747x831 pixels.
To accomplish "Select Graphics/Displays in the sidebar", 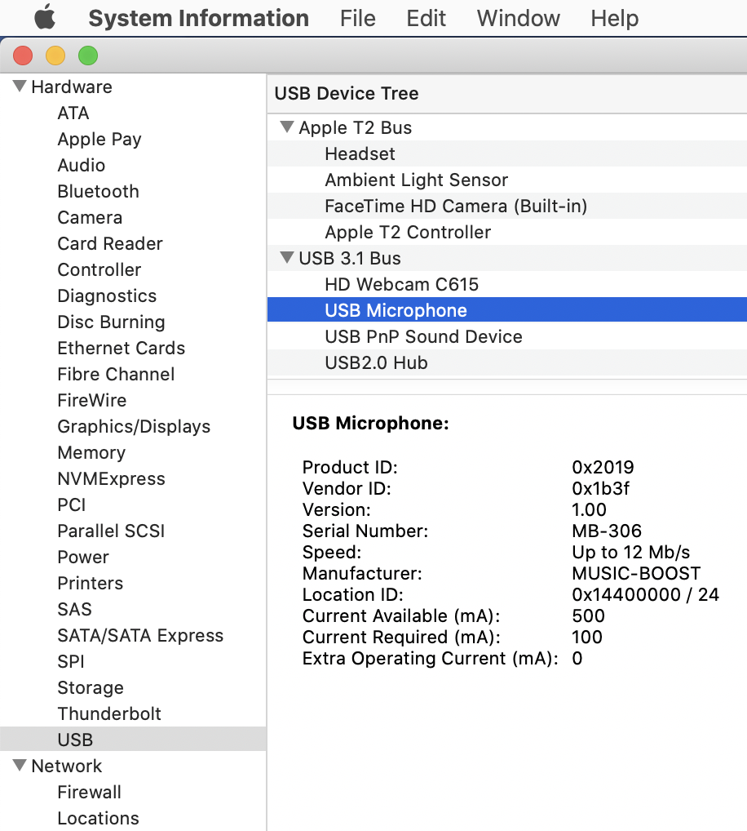I will [x=134, y=426].
